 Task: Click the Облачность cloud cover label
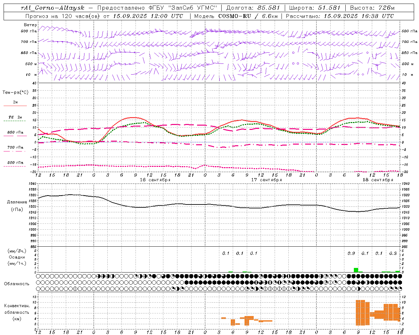click(17, 284)
